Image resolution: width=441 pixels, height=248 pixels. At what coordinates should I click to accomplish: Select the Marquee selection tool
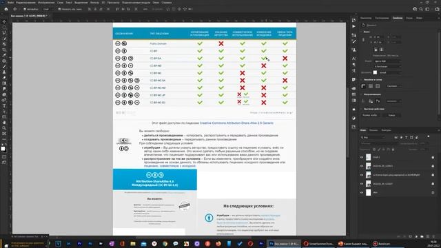coord(4,28)
